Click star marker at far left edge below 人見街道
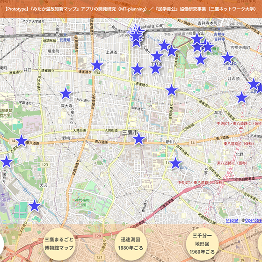The width and height of the screenshot is (262, 262). (7, 162)
